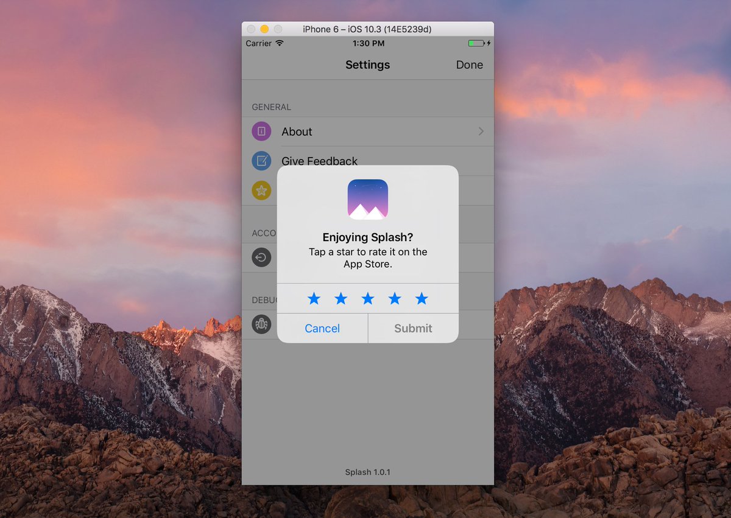The image size is (731, 518).
Task: Expand About using its chevron
Action: (x=481, y=131)
